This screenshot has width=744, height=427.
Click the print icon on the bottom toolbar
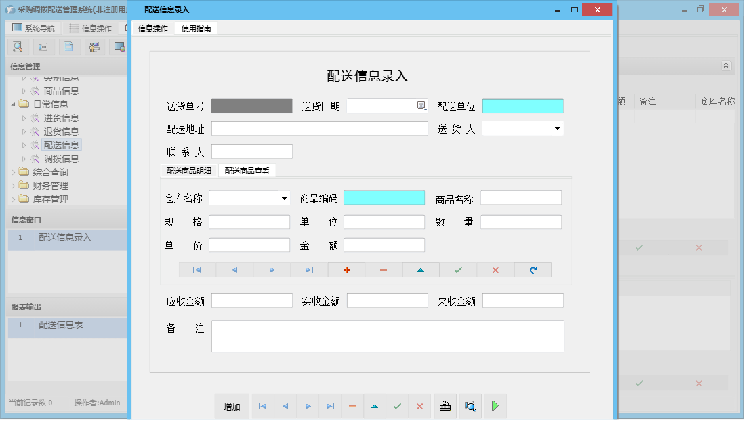click(x=445, y=406)
